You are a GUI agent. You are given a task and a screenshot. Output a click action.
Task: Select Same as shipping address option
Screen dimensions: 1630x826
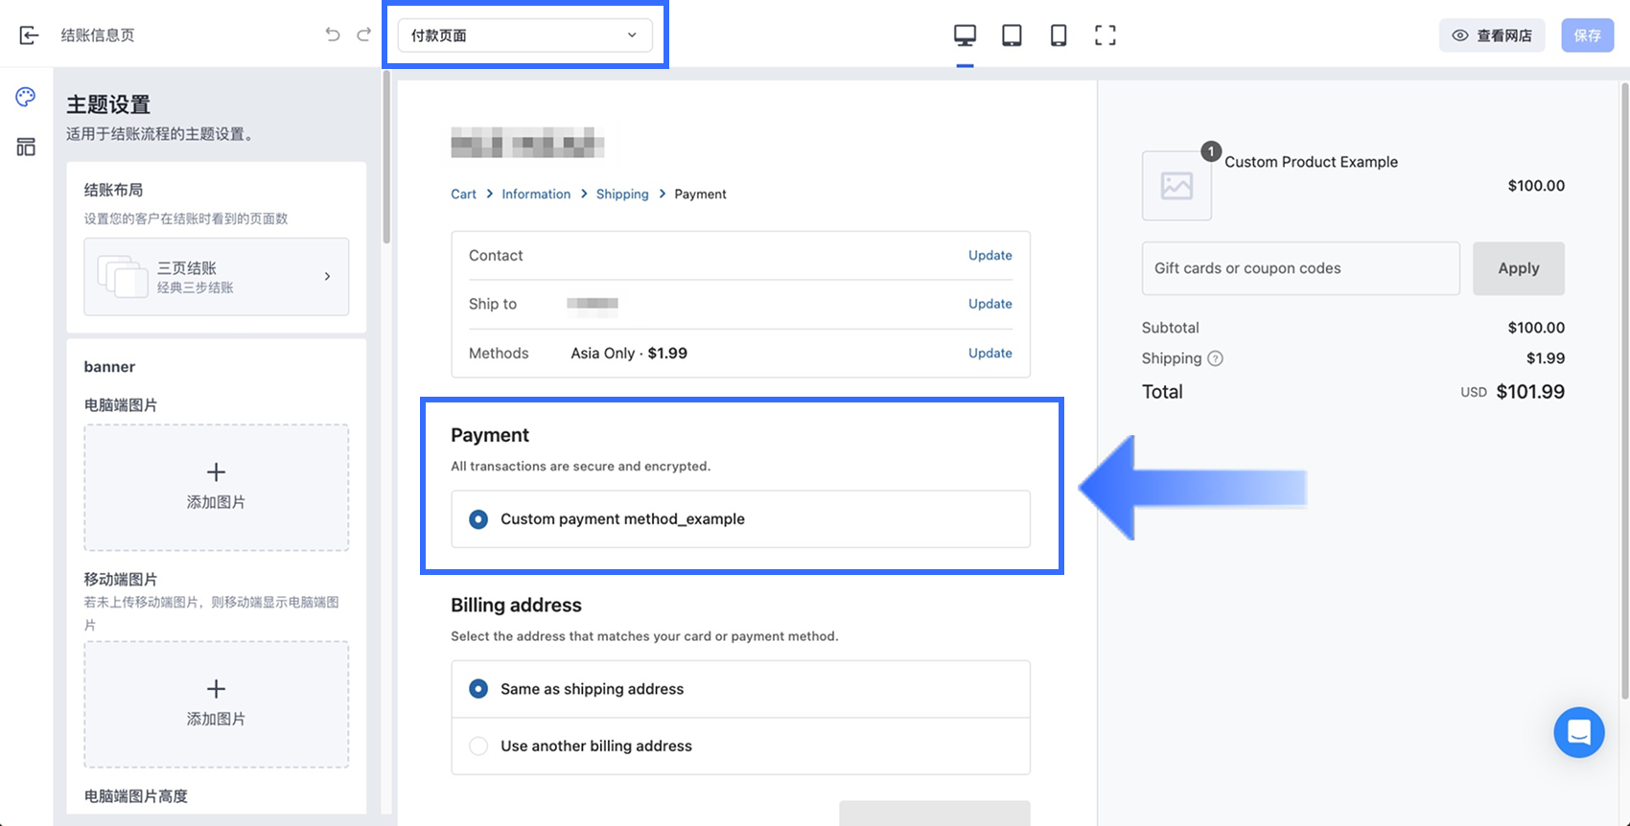point(478,689)
